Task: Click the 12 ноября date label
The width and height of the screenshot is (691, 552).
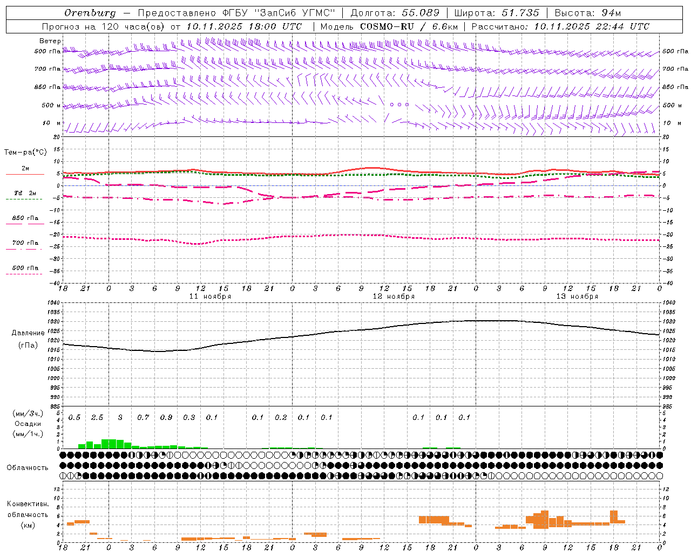Action: point(394,296)
